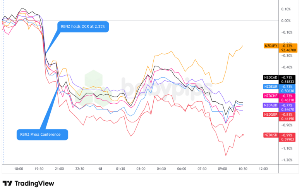The height and width of the screenshot is (193, 302).
Task: Click the 19:30 time axis label
Action: 39,169
